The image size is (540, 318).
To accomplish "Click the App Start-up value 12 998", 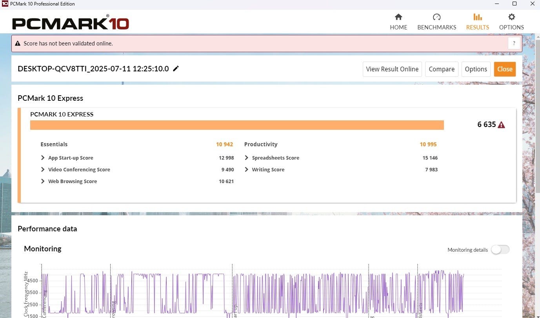I will point(226,158).
